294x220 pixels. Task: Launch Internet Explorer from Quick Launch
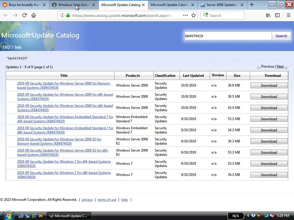(x=34, y=216)
